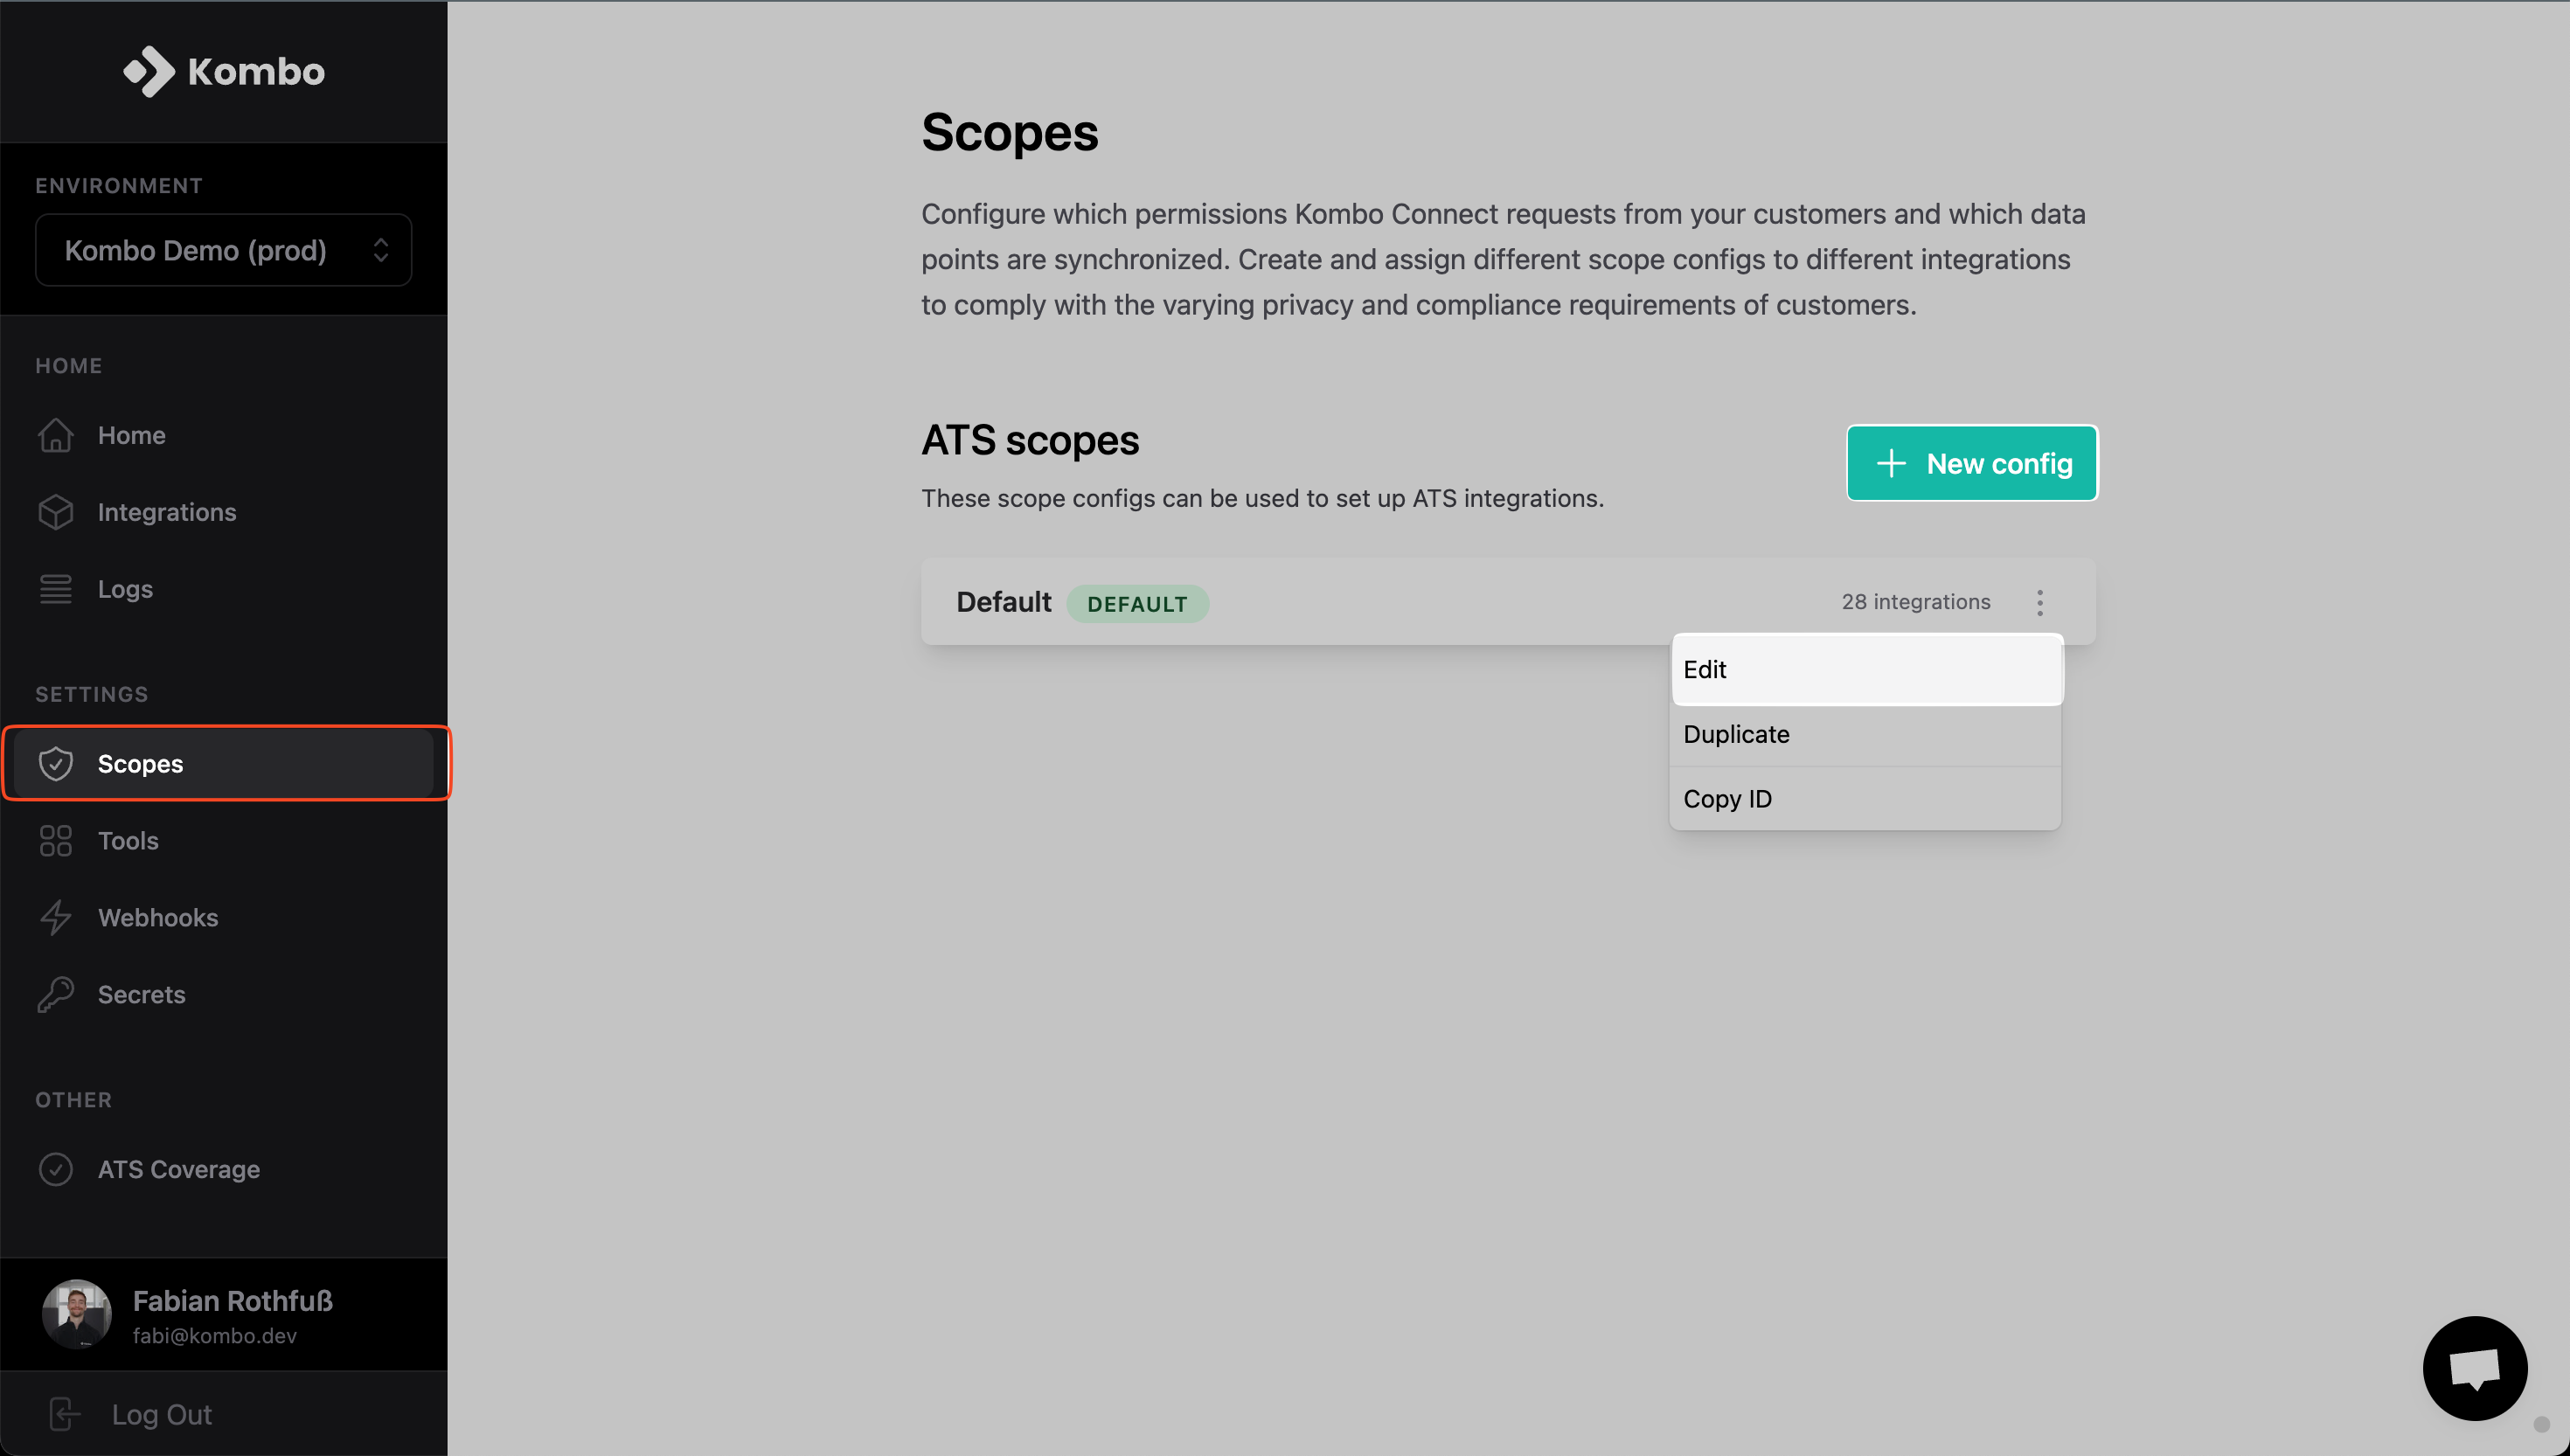
Task: Open ATS Coverage in the sidebar
Action: 224,1170
